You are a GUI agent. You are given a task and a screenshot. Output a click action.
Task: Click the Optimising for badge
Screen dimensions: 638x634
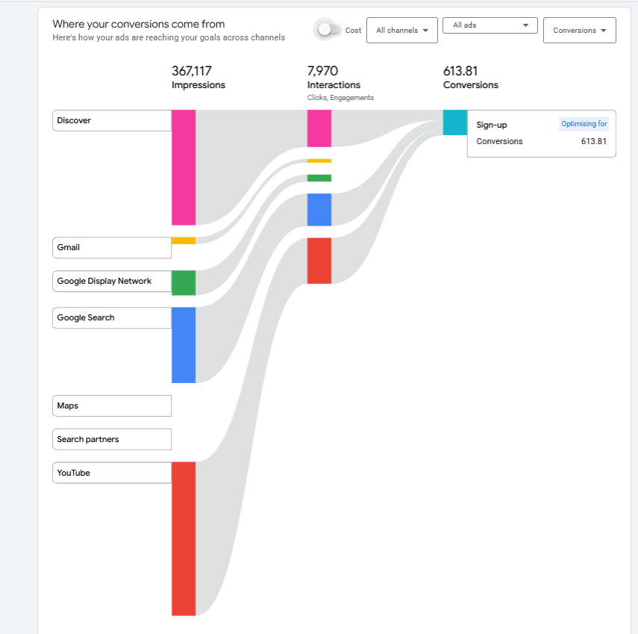pos(584,124)
